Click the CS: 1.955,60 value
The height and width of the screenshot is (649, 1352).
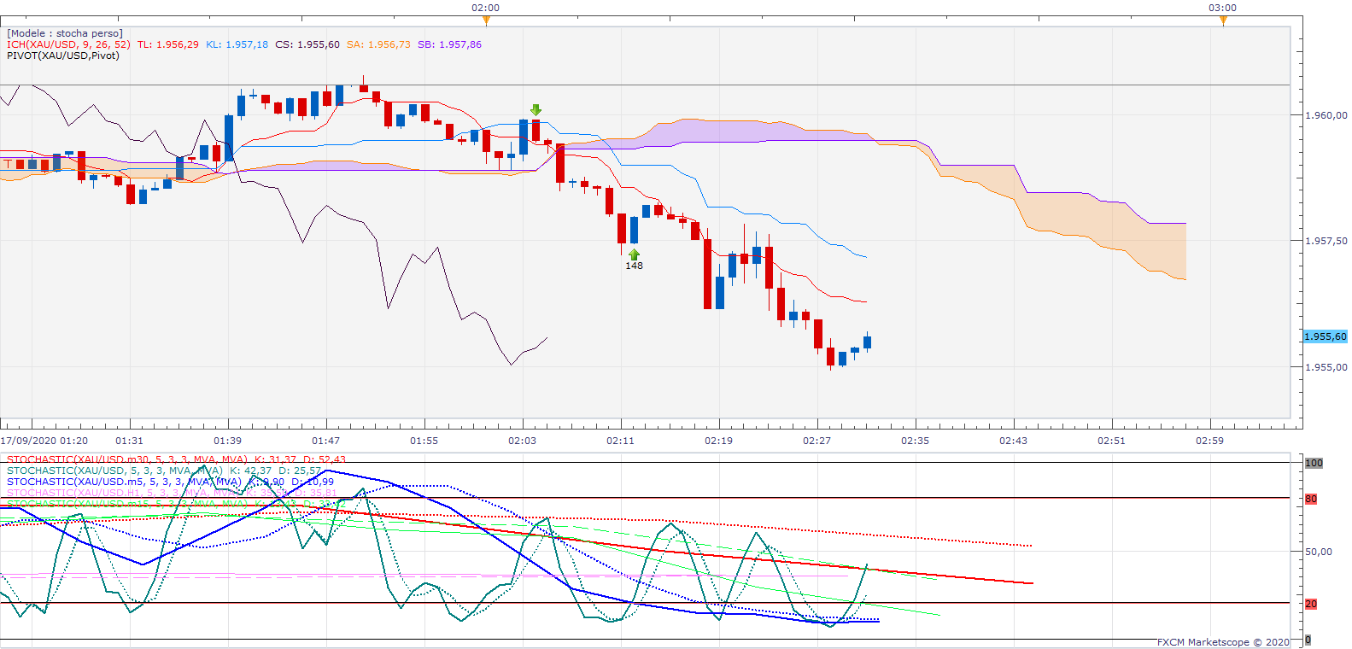(307, 44)
